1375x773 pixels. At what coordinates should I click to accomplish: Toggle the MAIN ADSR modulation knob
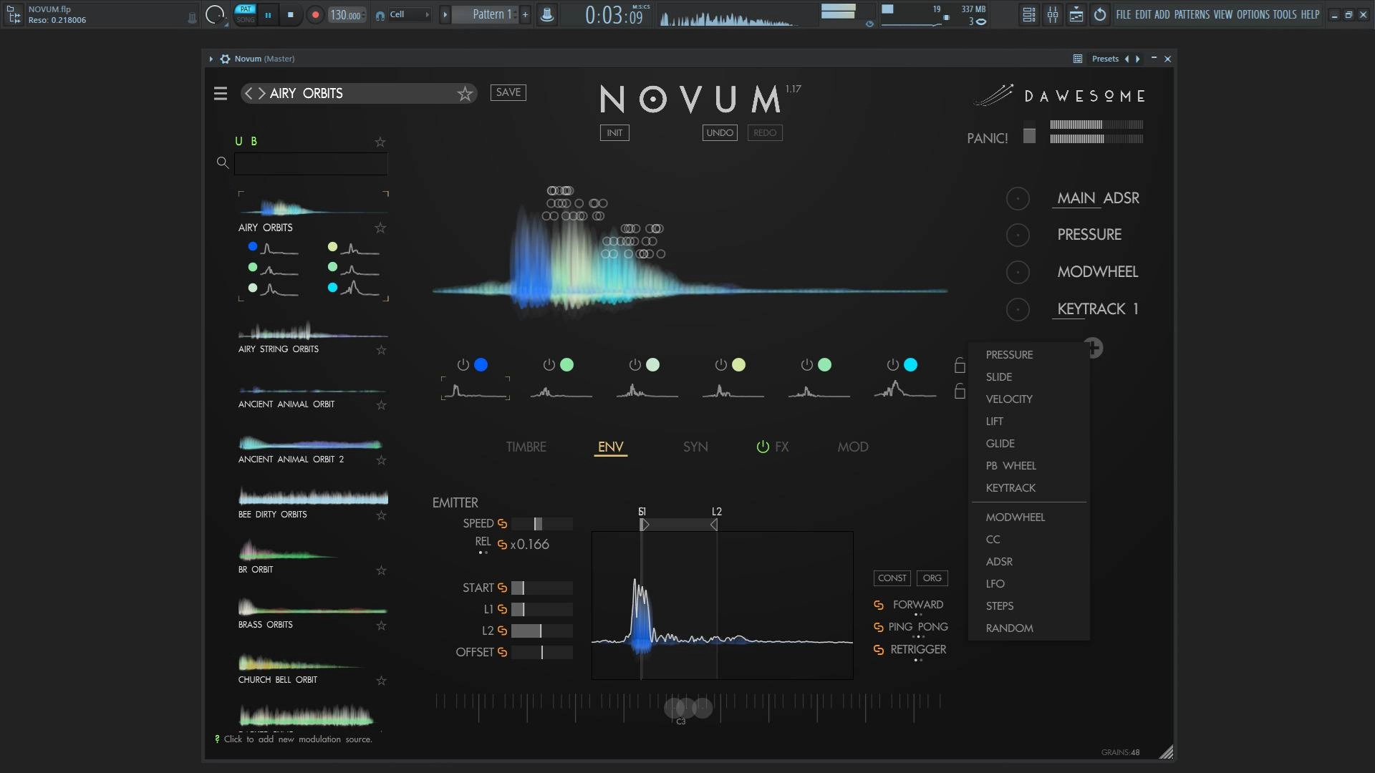[1018, 199]
